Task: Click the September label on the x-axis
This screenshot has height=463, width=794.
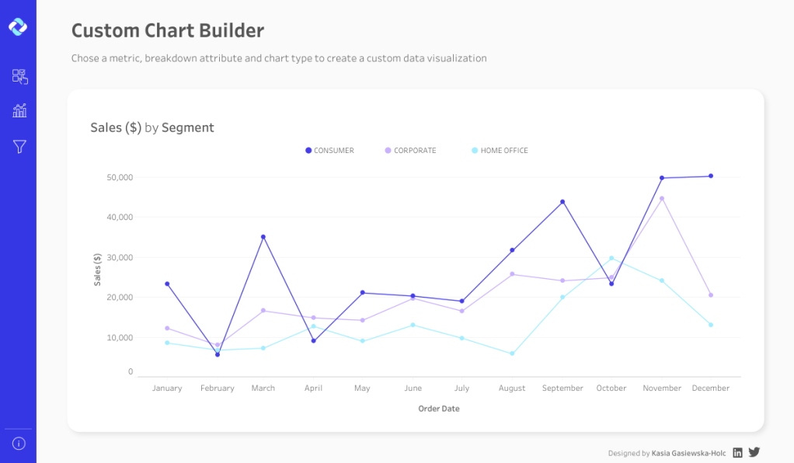Action: pyautogui.click(x=562, y=388)
